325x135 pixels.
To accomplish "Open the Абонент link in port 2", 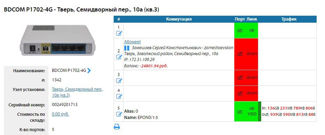I will (x=133, y=42).
